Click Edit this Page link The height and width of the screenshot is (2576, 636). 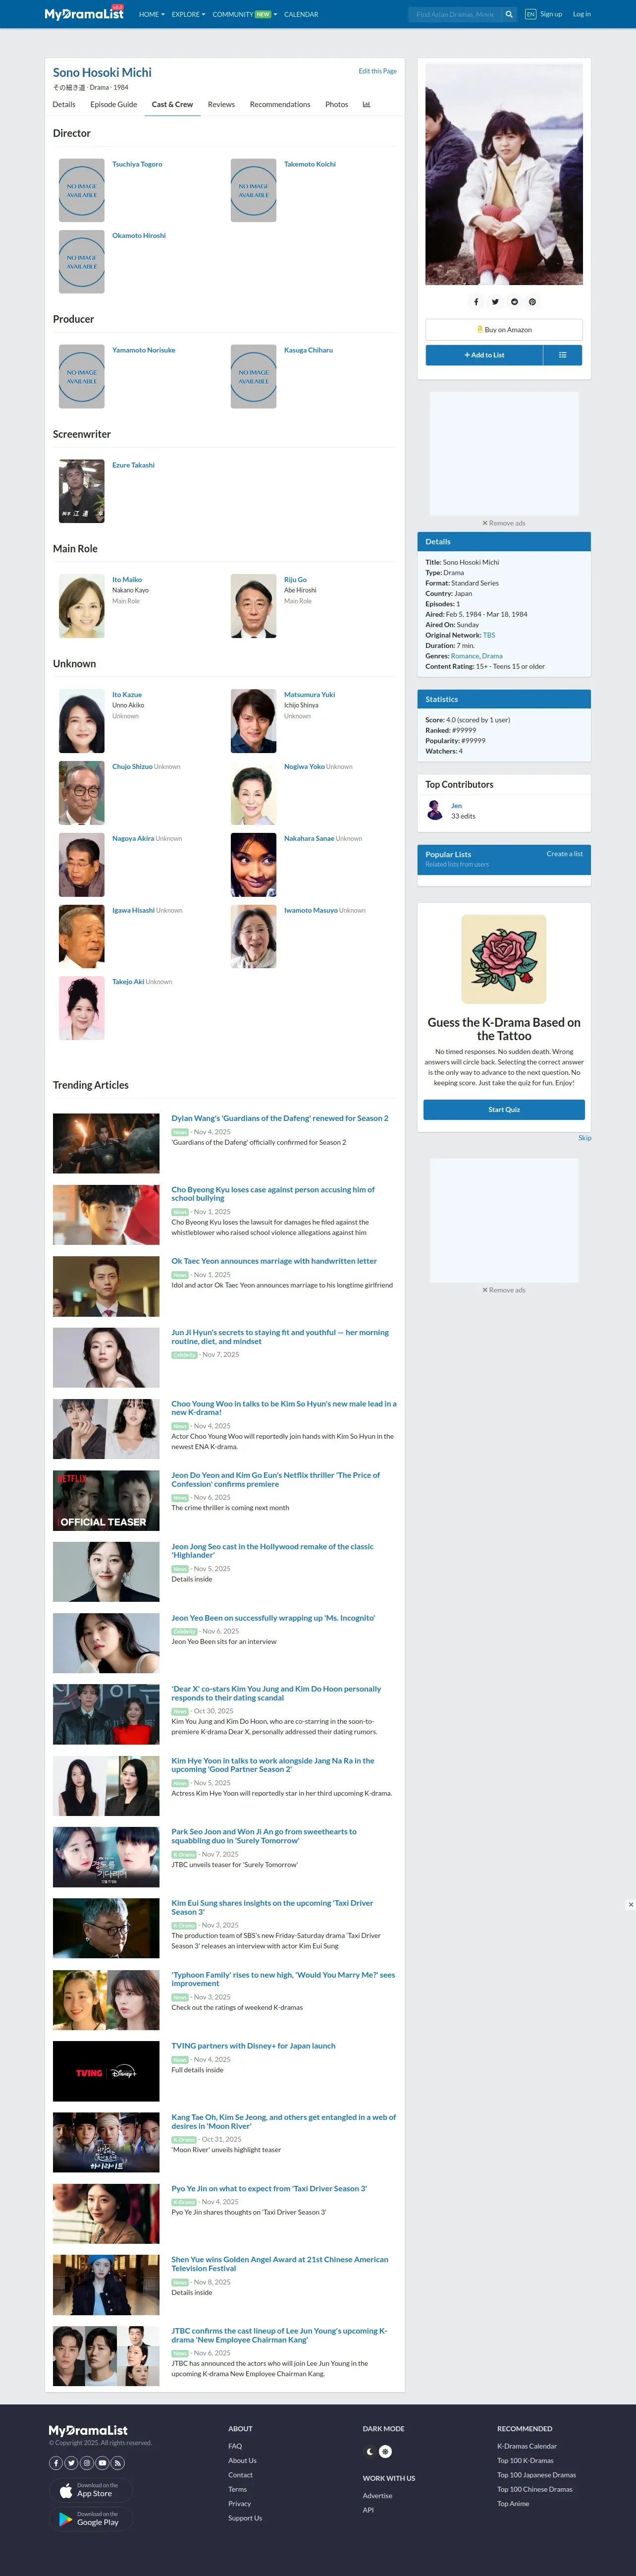(x=377, y=71)
